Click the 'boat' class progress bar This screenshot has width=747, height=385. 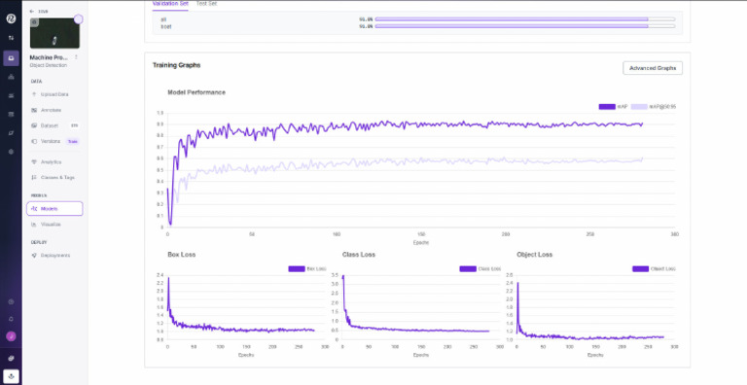(525, 26)
